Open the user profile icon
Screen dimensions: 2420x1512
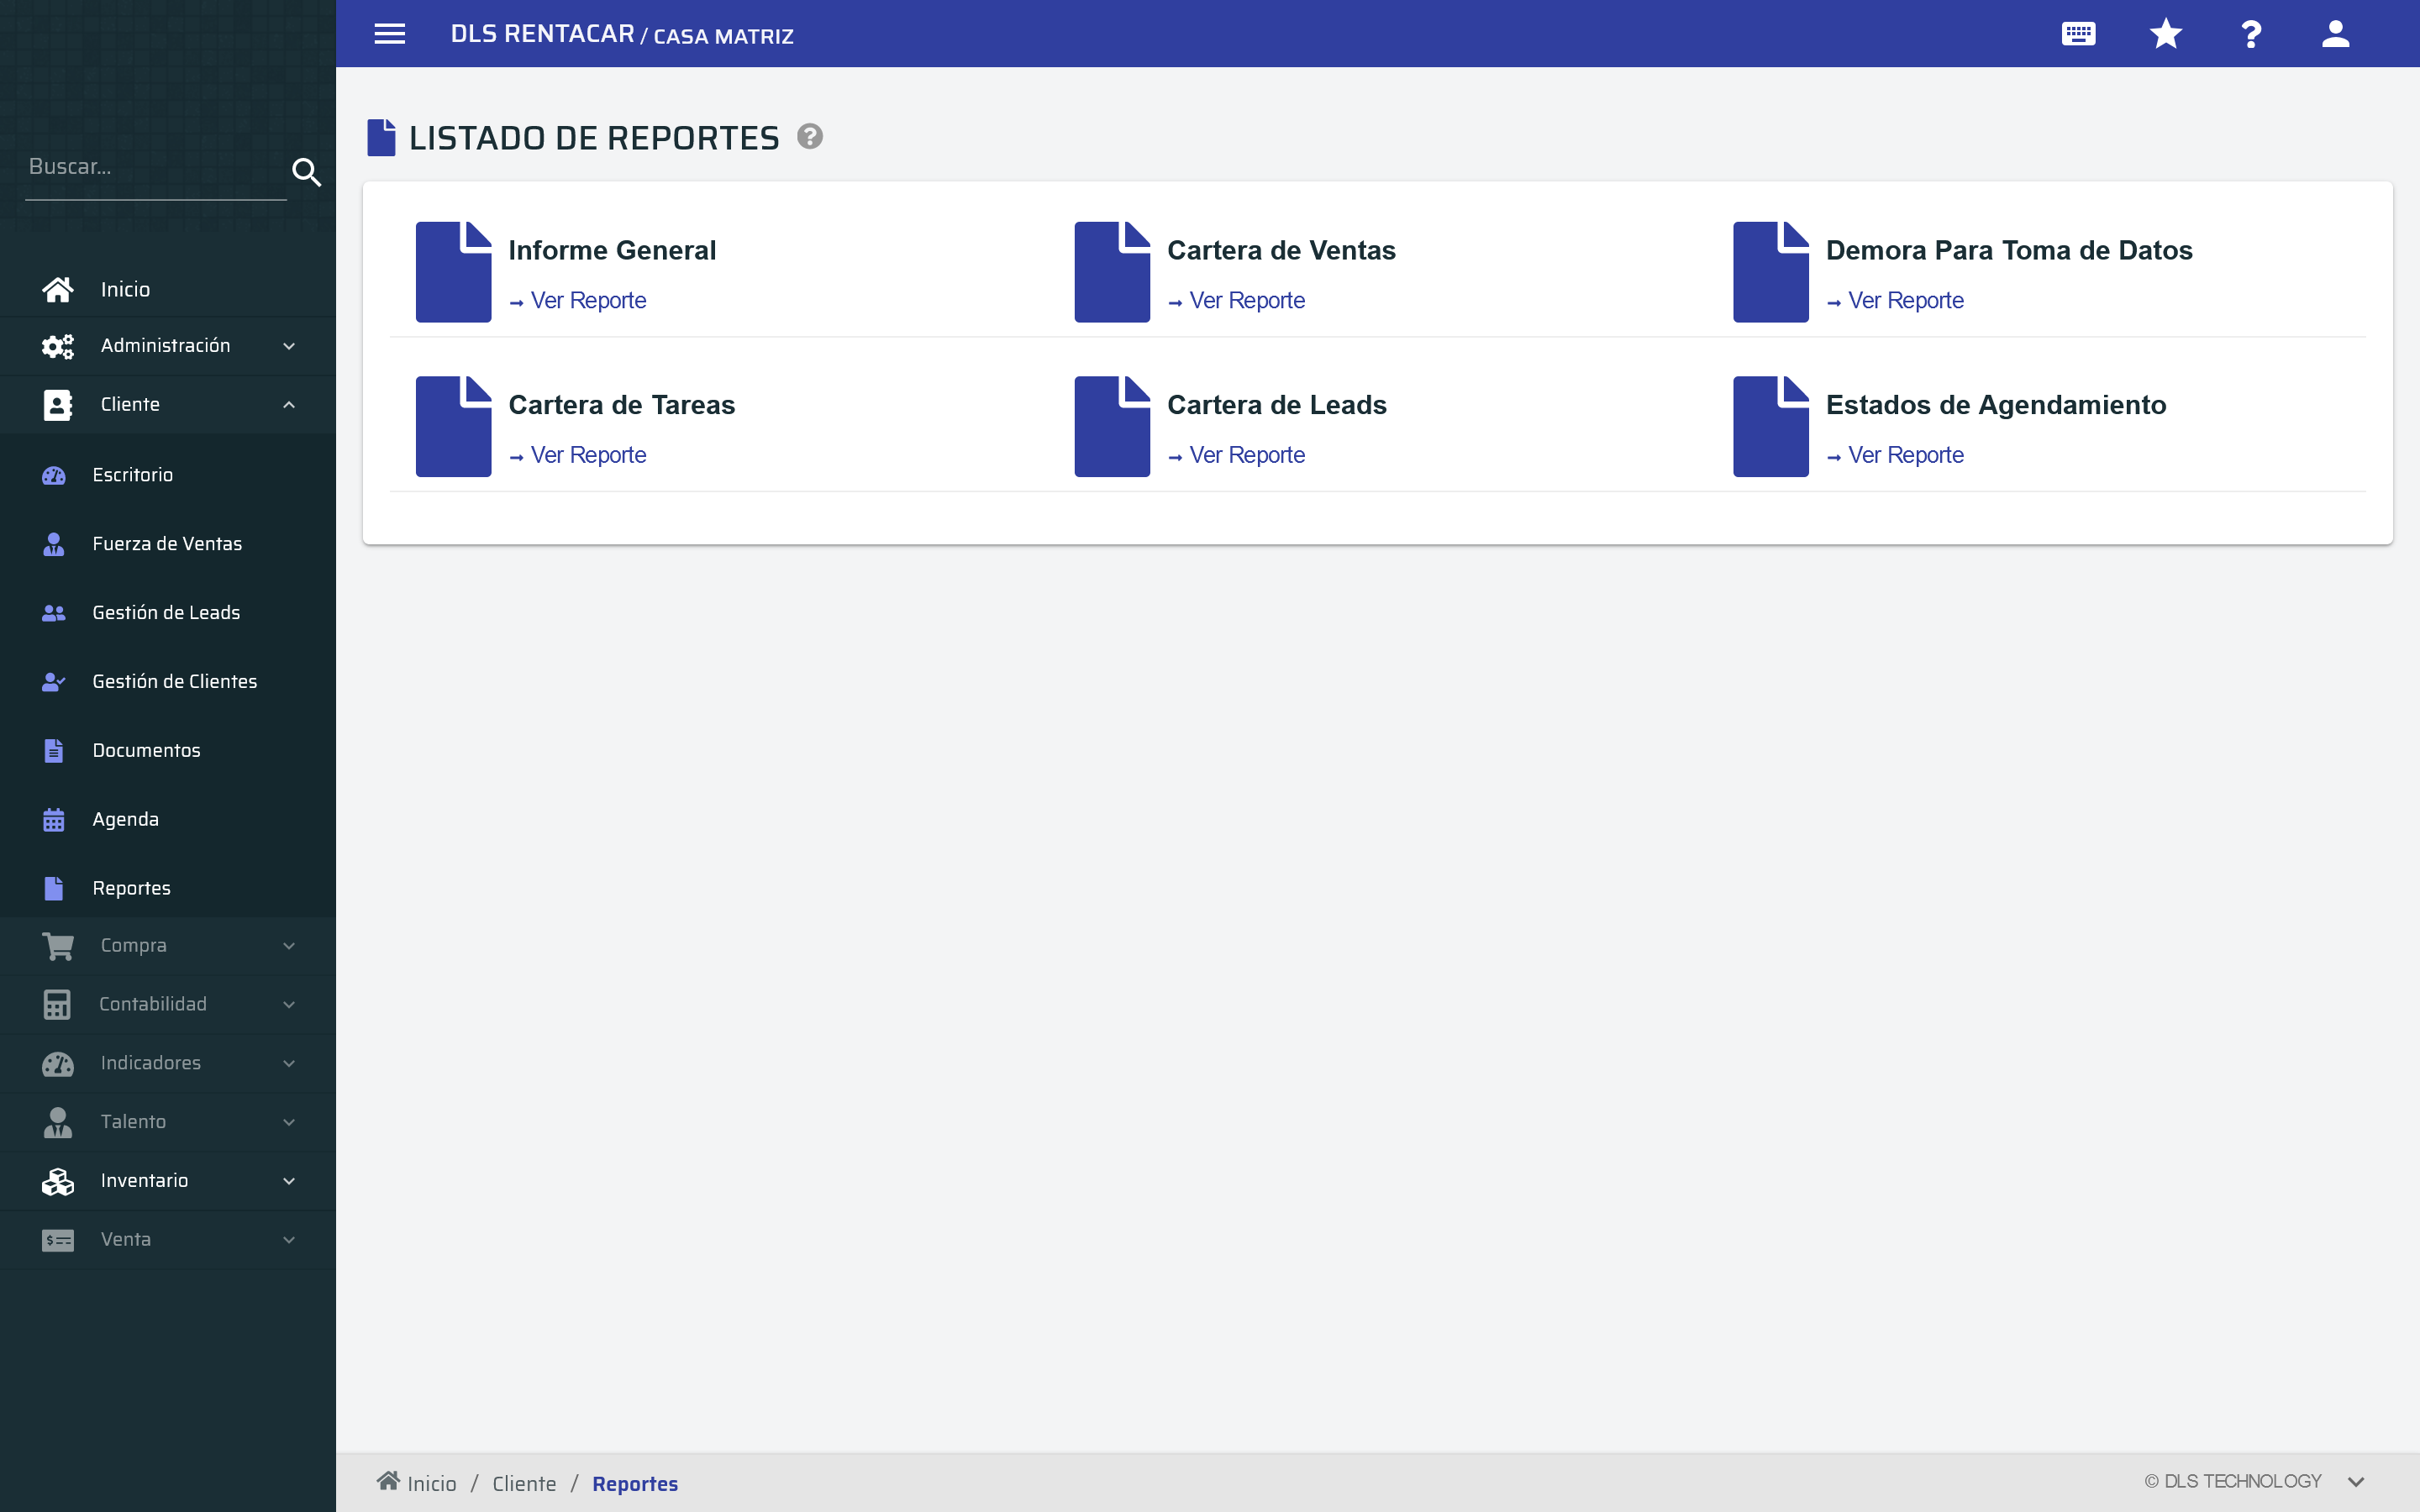[2335, 34]
